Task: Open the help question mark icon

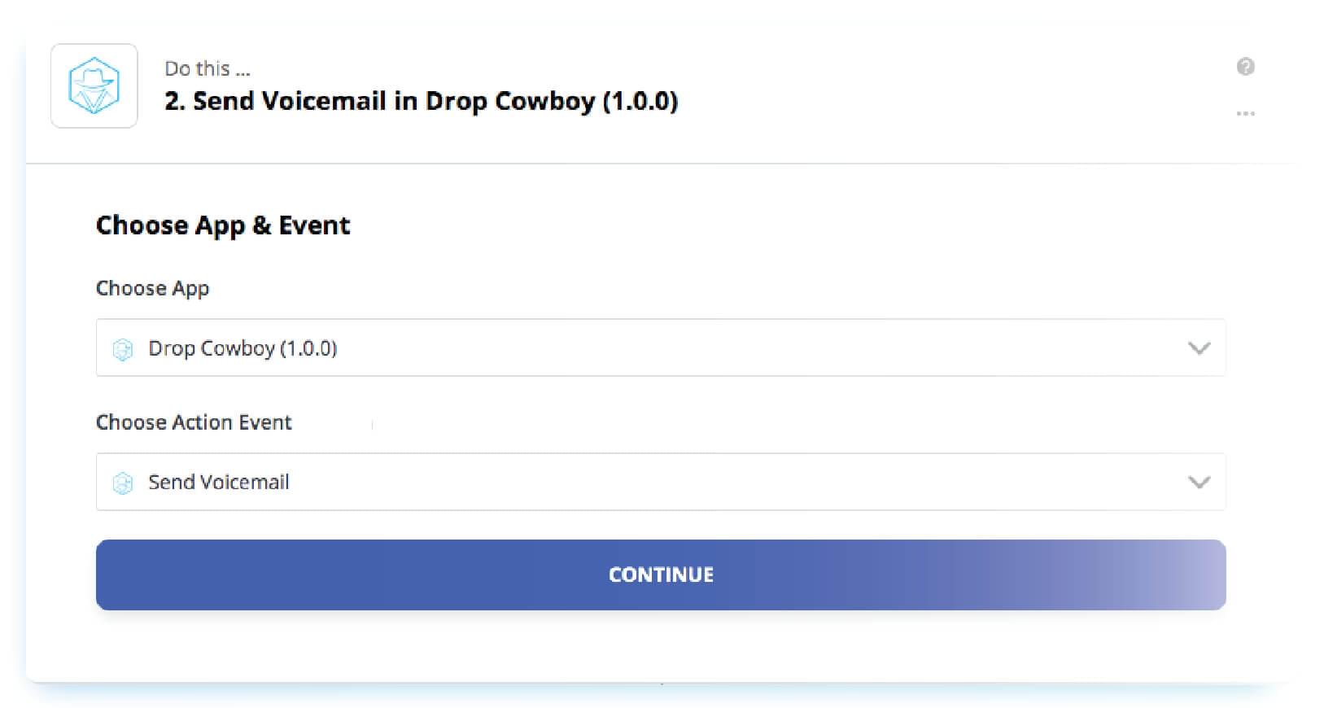Action: pos(1245,67)
